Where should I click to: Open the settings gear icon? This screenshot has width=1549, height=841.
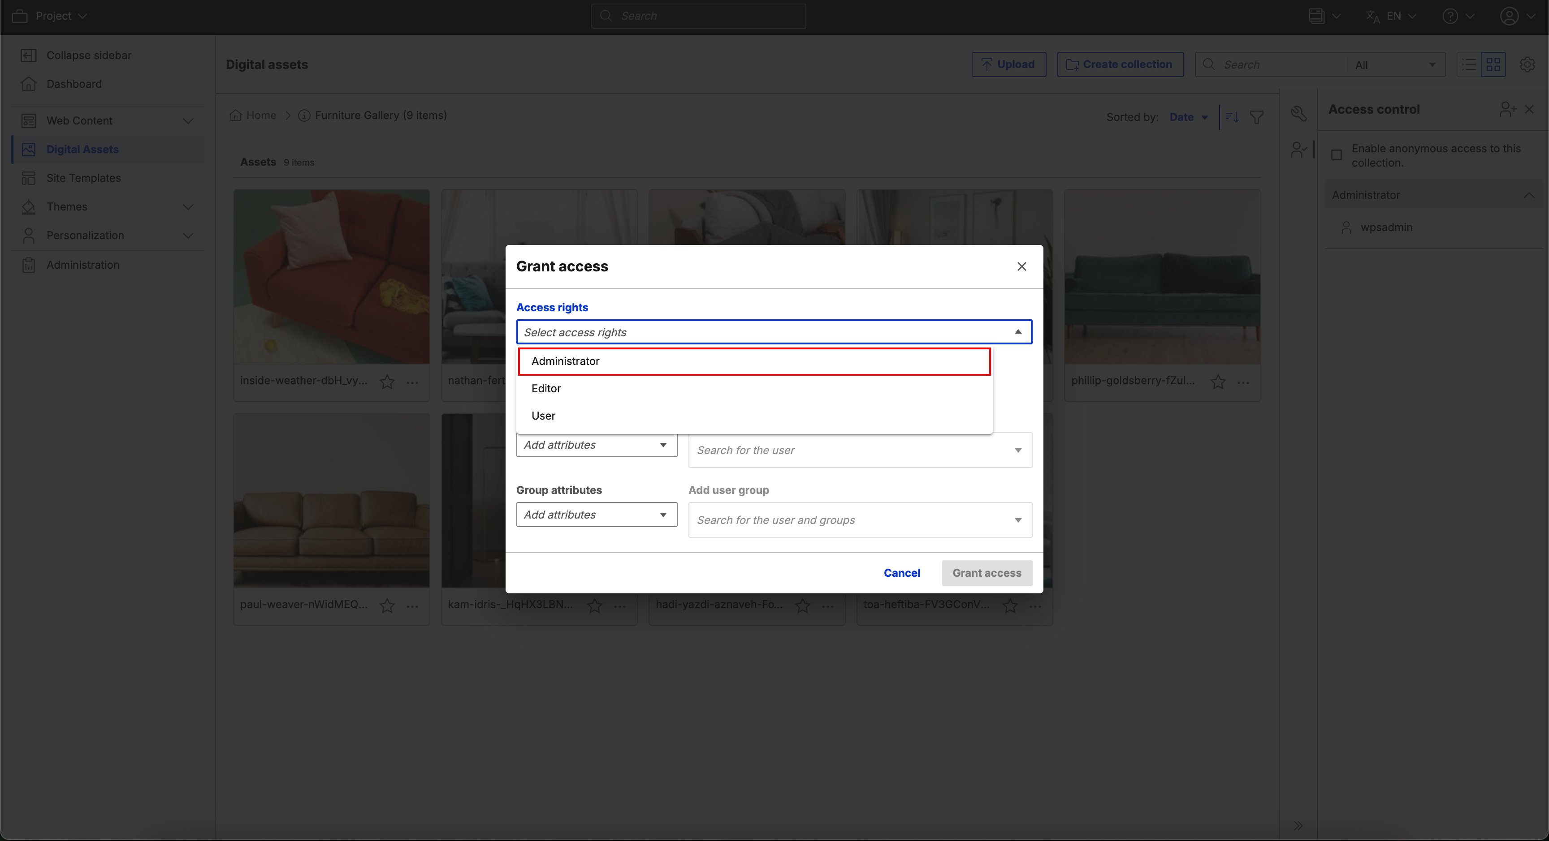1527,64
